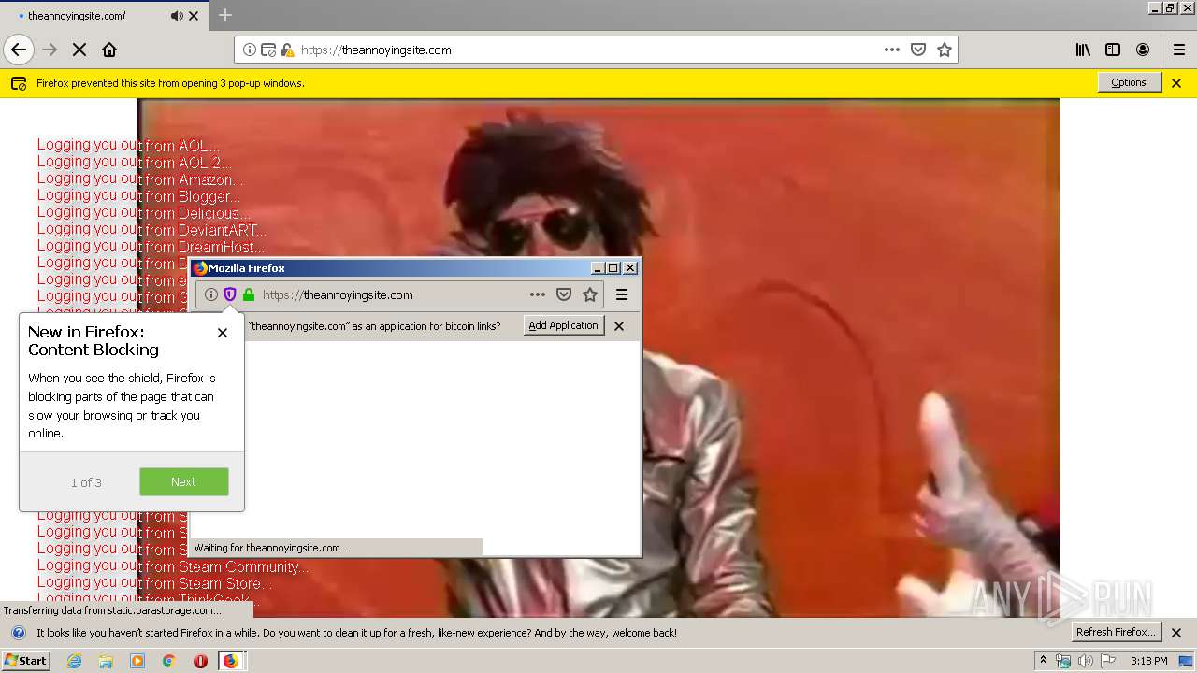Click the 'Logging you out from Steam Community...' text
The height and width of the screenshot is (673, 1197).
click(x=173, y=566)
